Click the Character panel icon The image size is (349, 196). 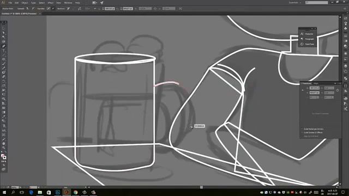coord(302,34)
